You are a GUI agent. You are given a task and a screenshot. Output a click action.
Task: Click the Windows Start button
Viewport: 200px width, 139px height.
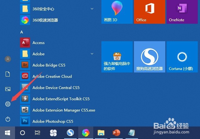click(x=8, y=133)
